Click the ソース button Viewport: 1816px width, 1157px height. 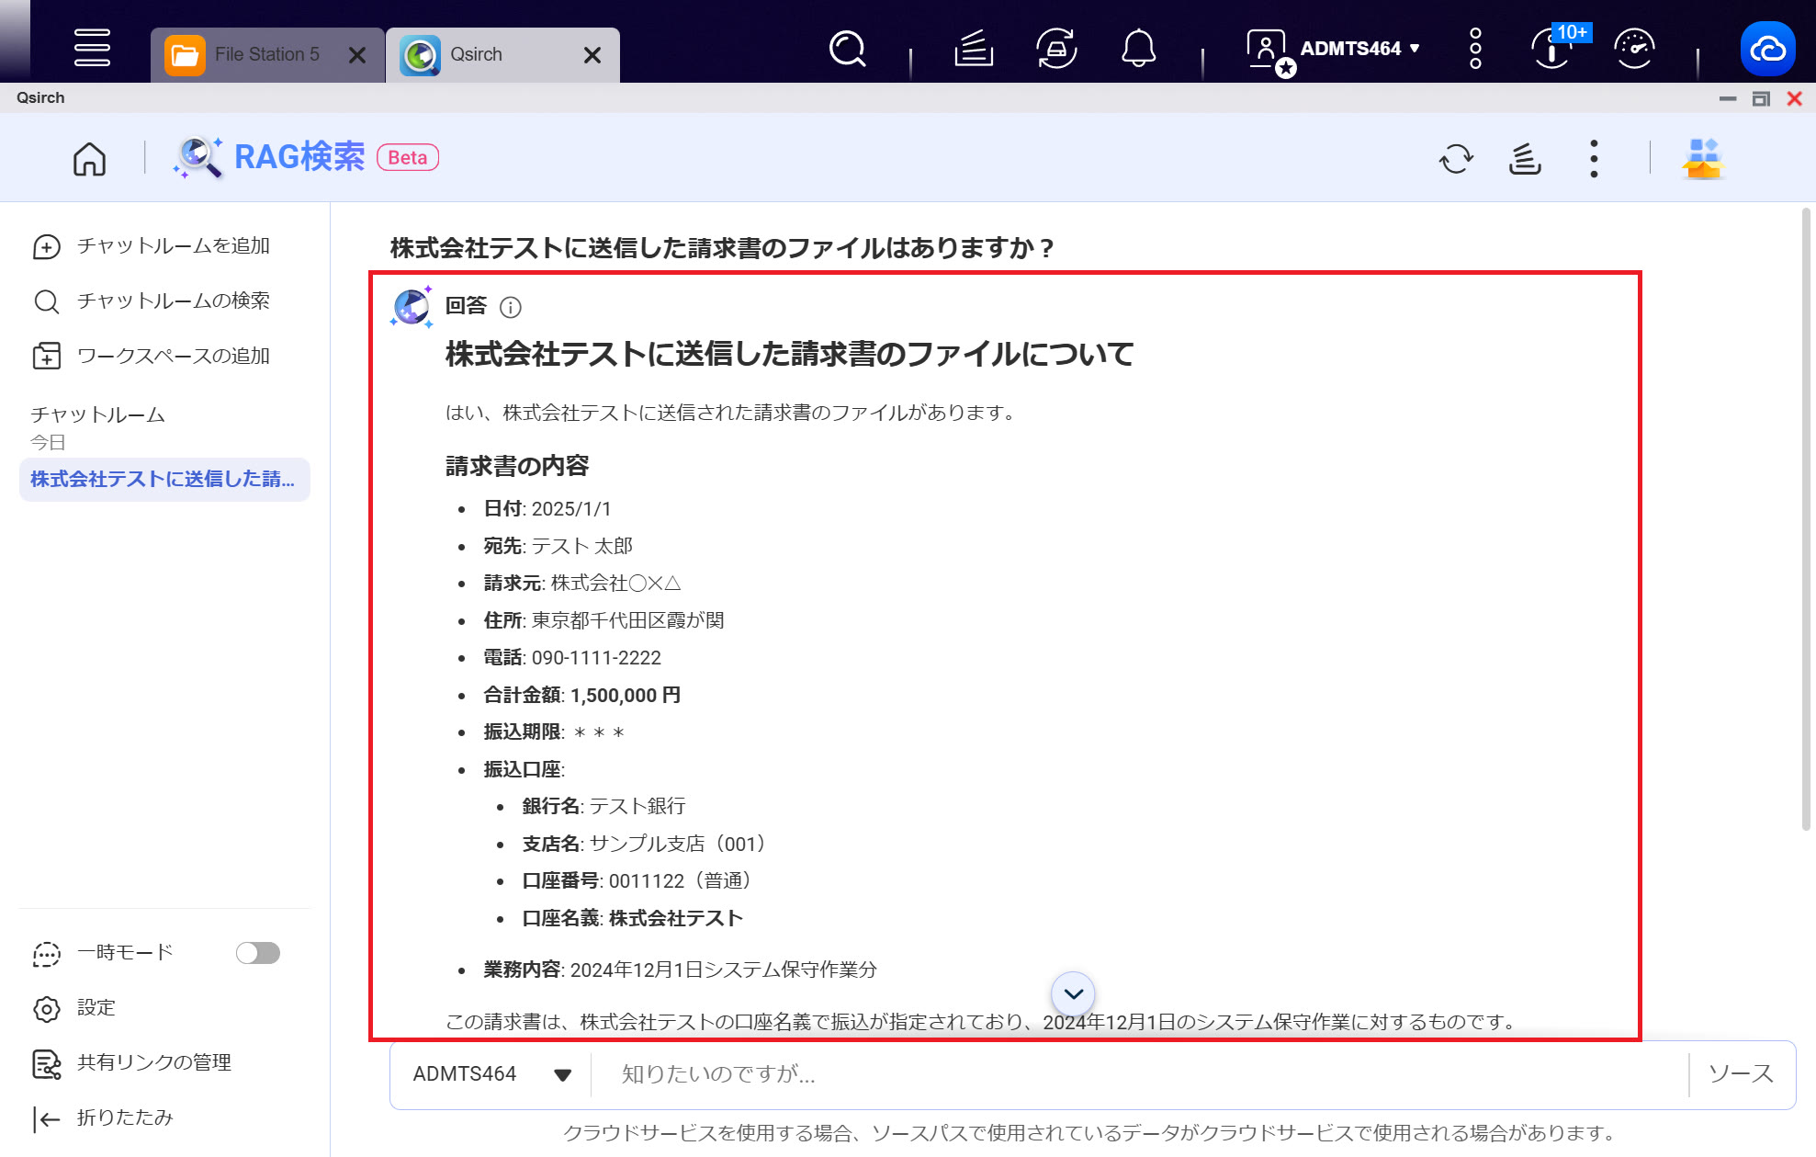click(1741, 1074)
